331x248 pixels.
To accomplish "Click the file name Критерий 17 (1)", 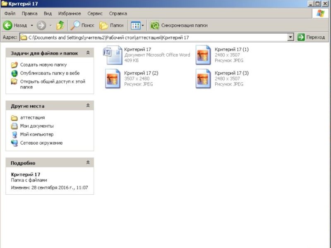I will click(232, 49).
